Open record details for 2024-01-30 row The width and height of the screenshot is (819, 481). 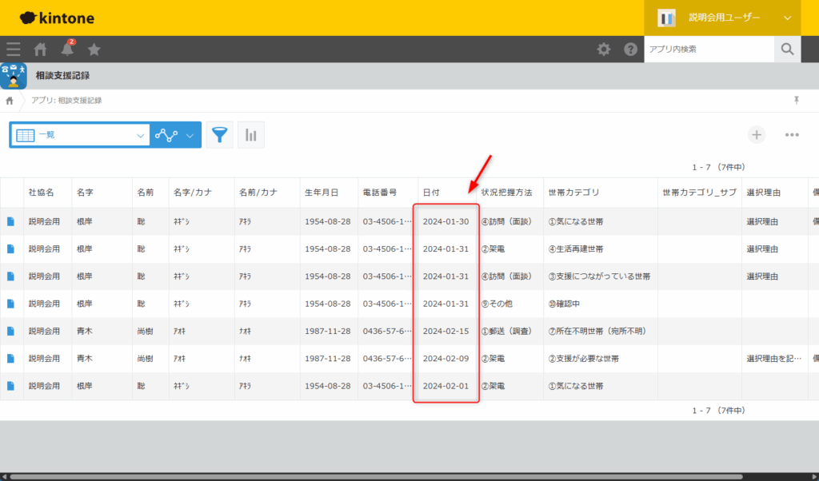tap(11, 221)
